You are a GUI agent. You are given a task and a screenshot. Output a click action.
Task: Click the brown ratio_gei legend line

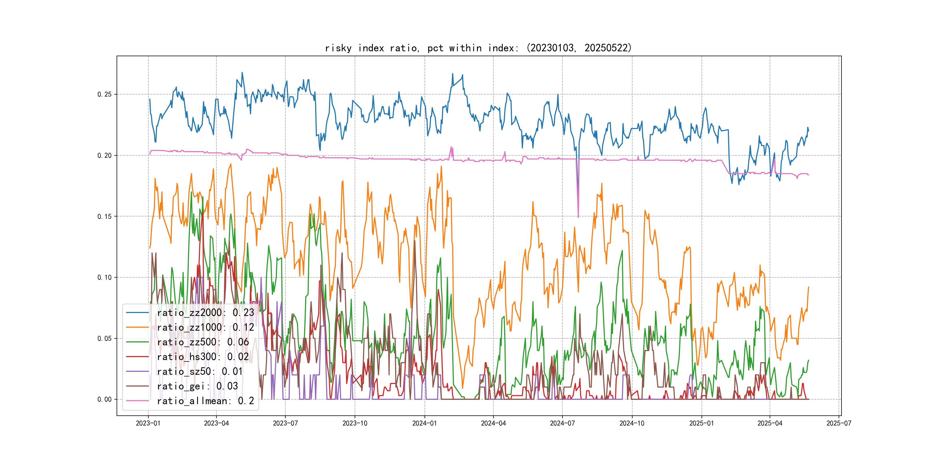pyautogui.click(x=137, y=386)
